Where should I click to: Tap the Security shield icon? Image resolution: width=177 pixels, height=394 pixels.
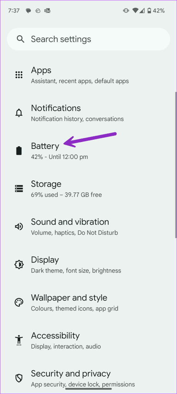click(19, 378)
